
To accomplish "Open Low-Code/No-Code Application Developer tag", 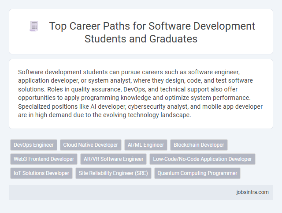I will [x=203, y=159].
